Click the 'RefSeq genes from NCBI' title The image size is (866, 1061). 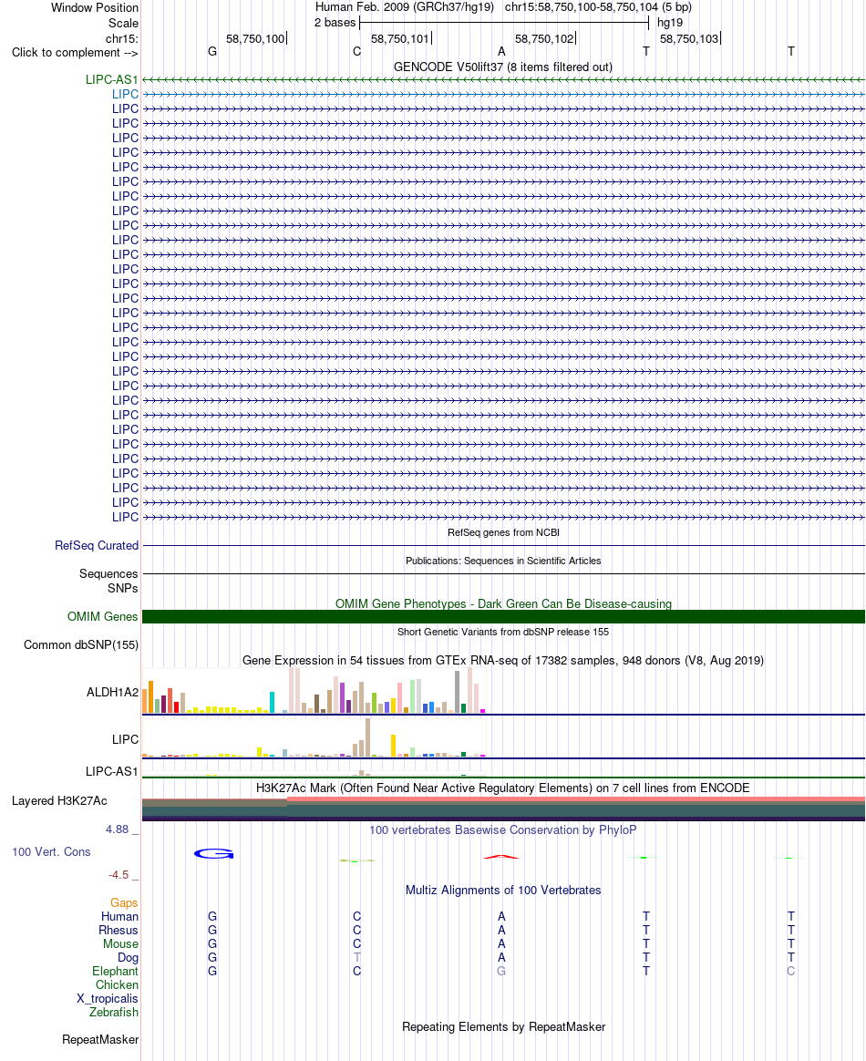503,532
